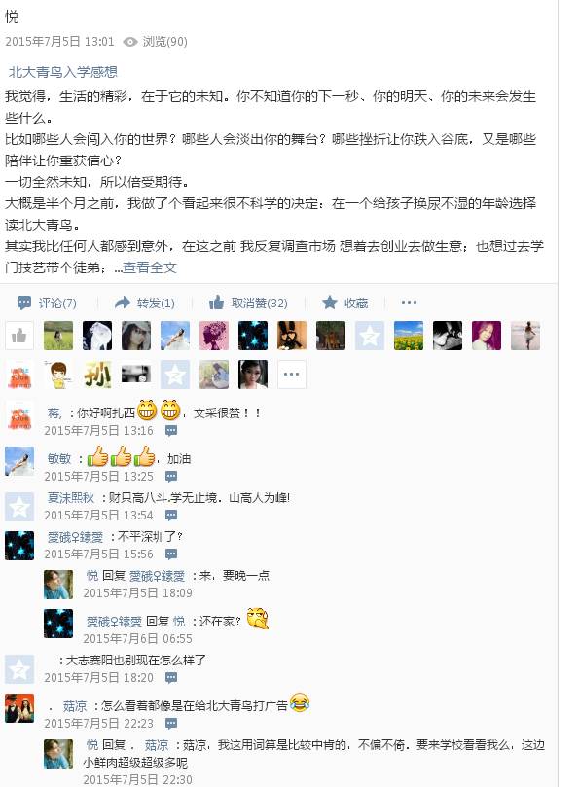Image resolution: width=578 pixels, height=787 pixels.
Task: Open the three-dot more options menu
Action: click(x=409, y=303)
